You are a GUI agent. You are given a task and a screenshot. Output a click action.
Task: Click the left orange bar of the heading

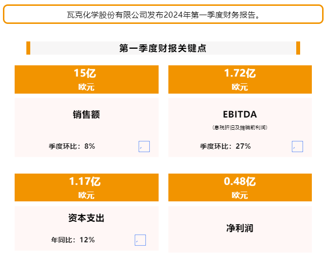tap(28, 48)
